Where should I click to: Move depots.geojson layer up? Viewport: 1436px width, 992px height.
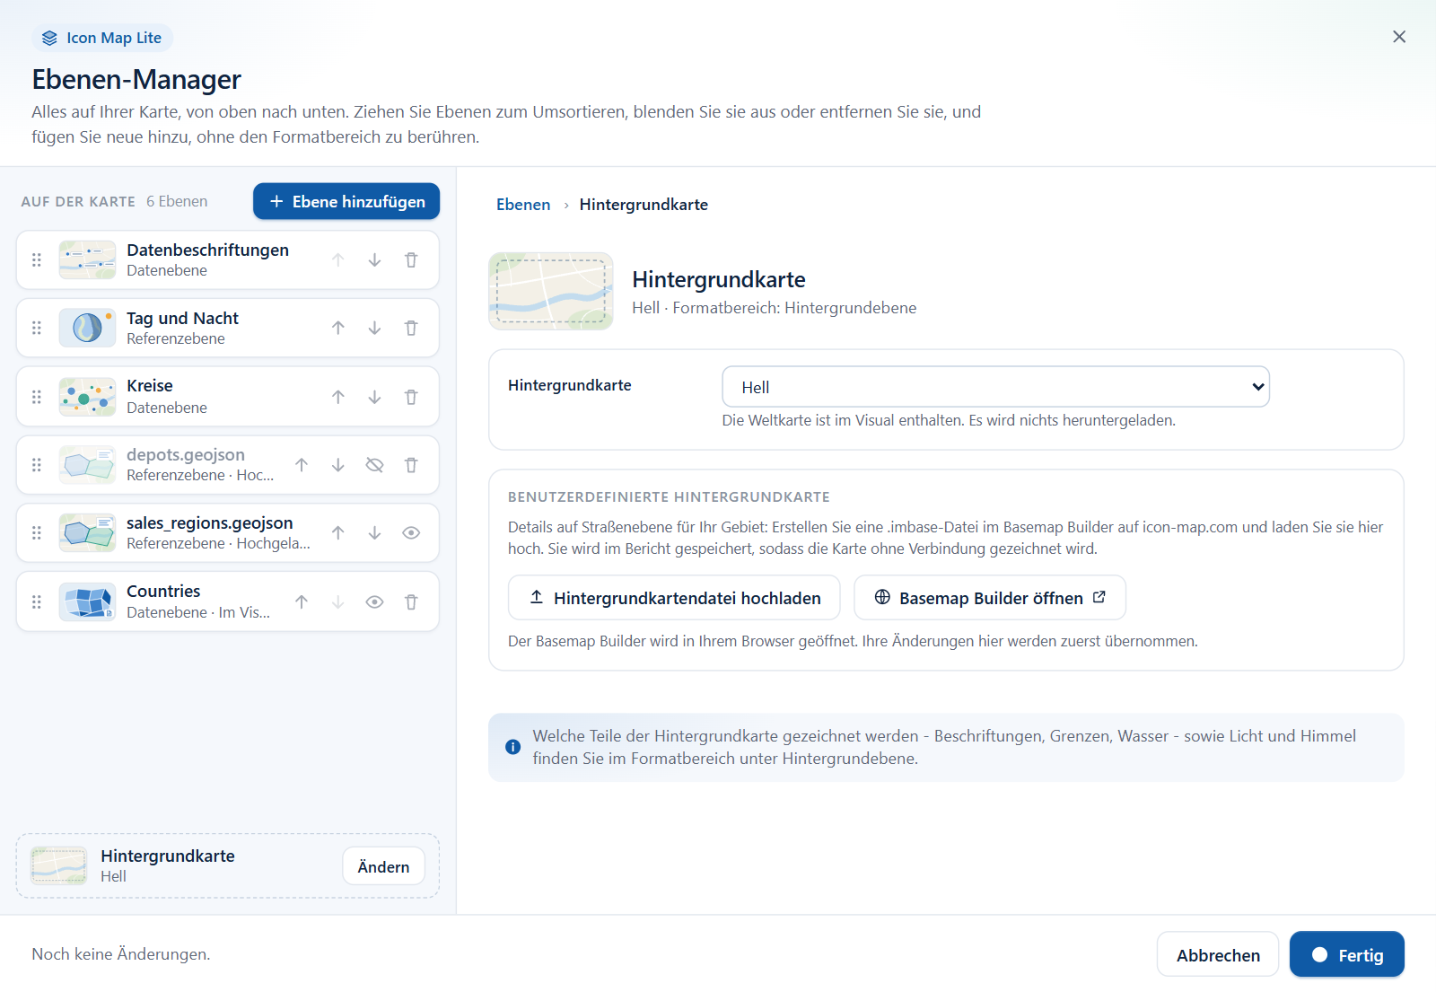[x=302, y=465]
